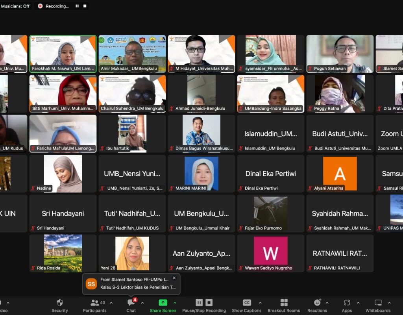
Task: Select Dimas Bagus Wiranatakusuma tile
Action: (x=201, y=133)
